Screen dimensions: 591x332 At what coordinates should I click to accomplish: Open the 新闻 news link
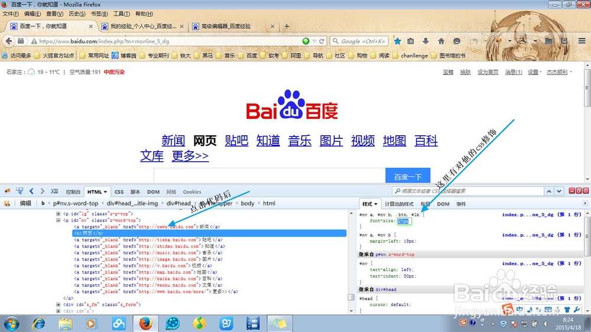click(173, 141)
